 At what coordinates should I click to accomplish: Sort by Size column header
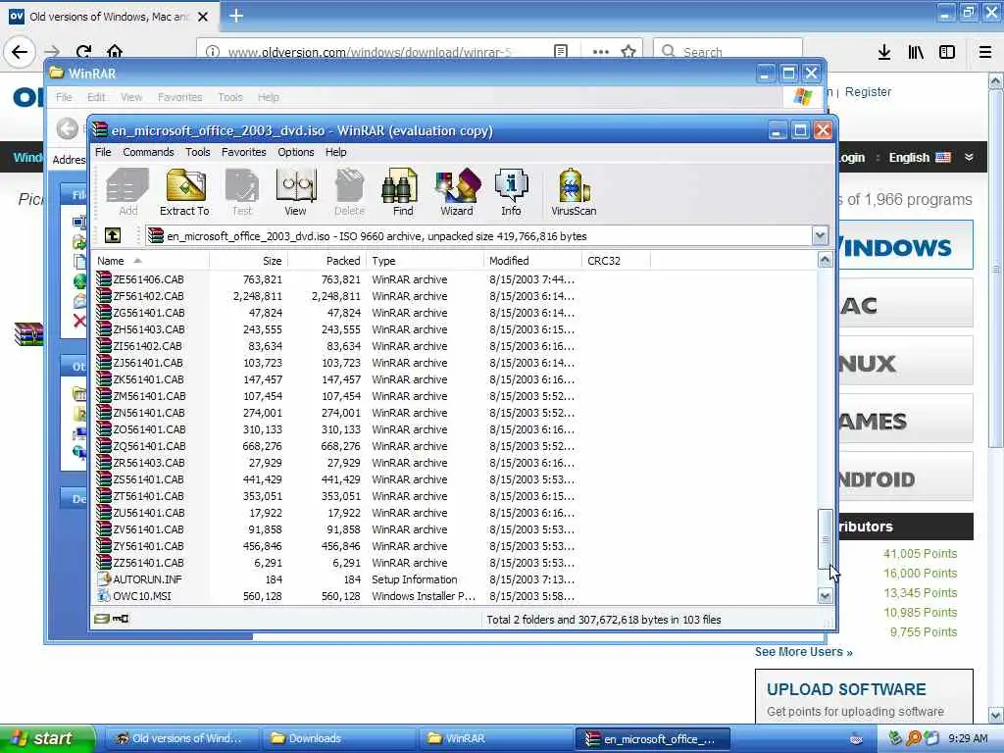[x=248, y=261]
